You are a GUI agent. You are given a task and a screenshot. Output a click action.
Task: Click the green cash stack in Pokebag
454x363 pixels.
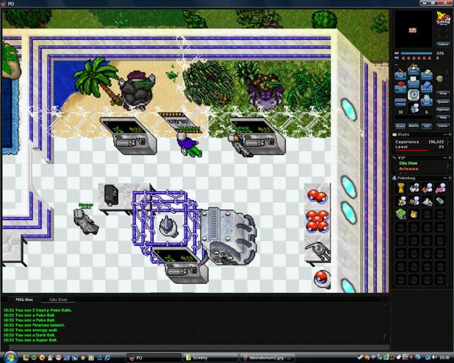(401, 214)
